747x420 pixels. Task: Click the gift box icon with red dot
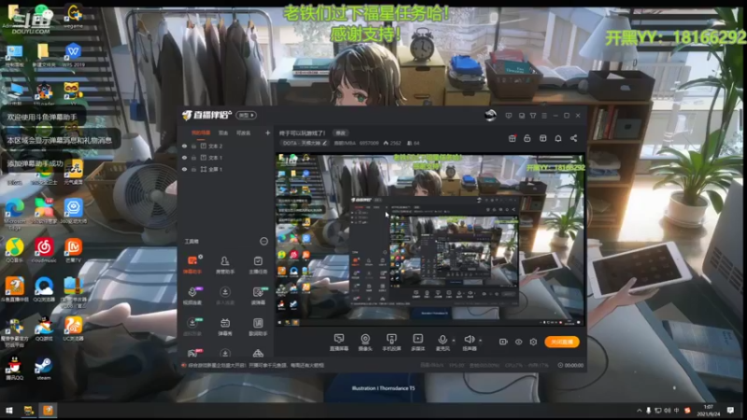click(x=512, y=138)
